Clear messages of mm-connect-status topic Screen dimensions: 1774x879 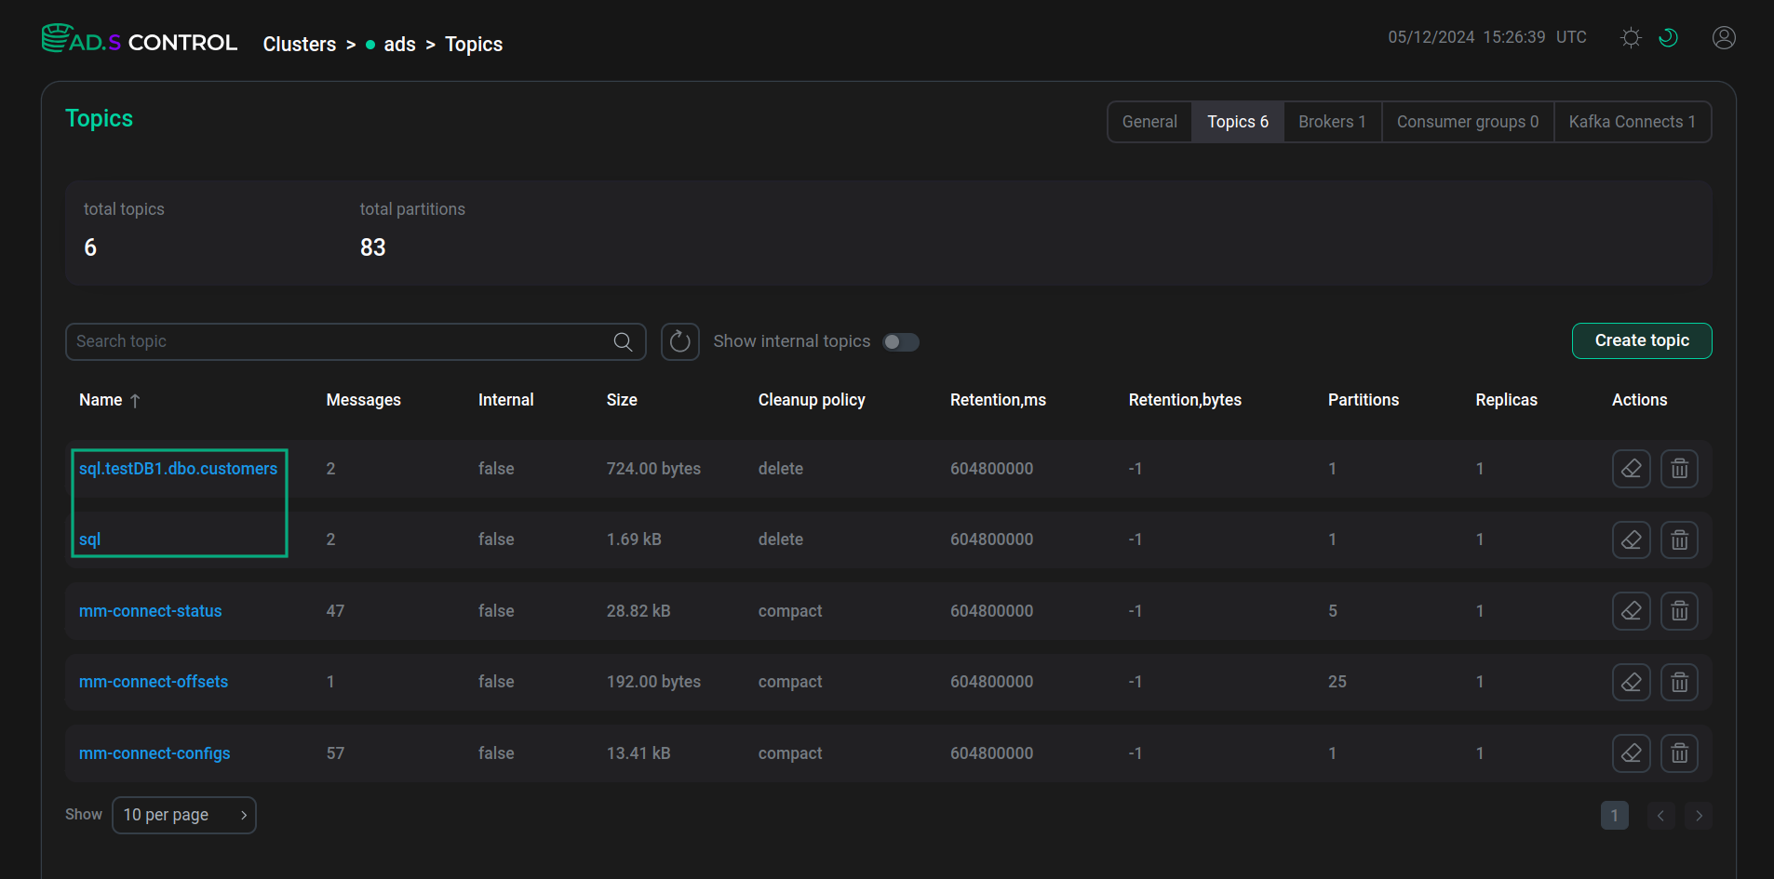1632,611
